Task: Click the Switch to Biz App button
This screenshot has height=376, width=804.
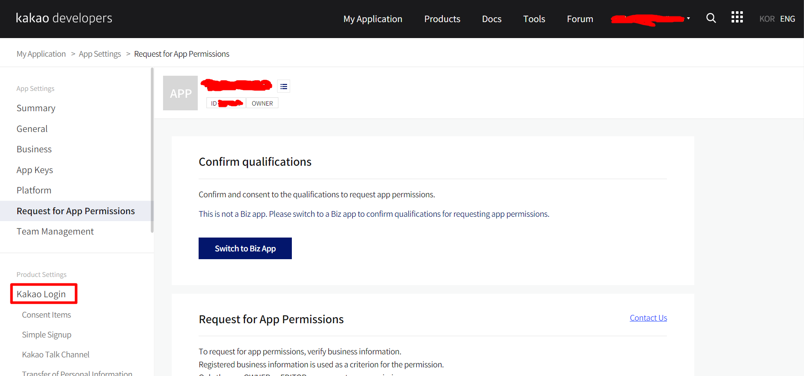Action: 245,248
